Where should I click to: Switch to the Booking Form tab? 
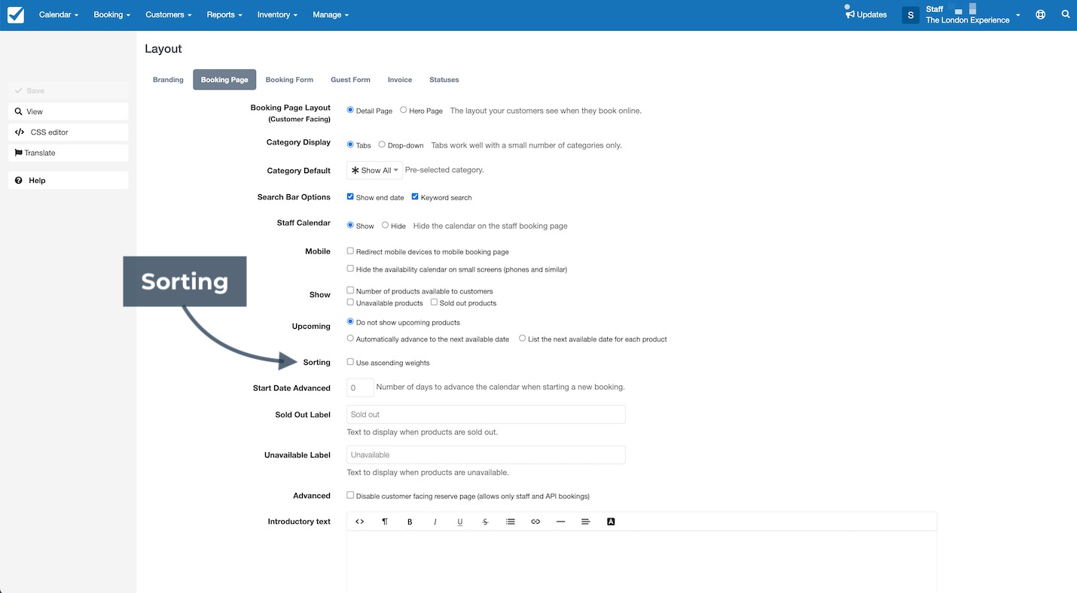[289, 80]
